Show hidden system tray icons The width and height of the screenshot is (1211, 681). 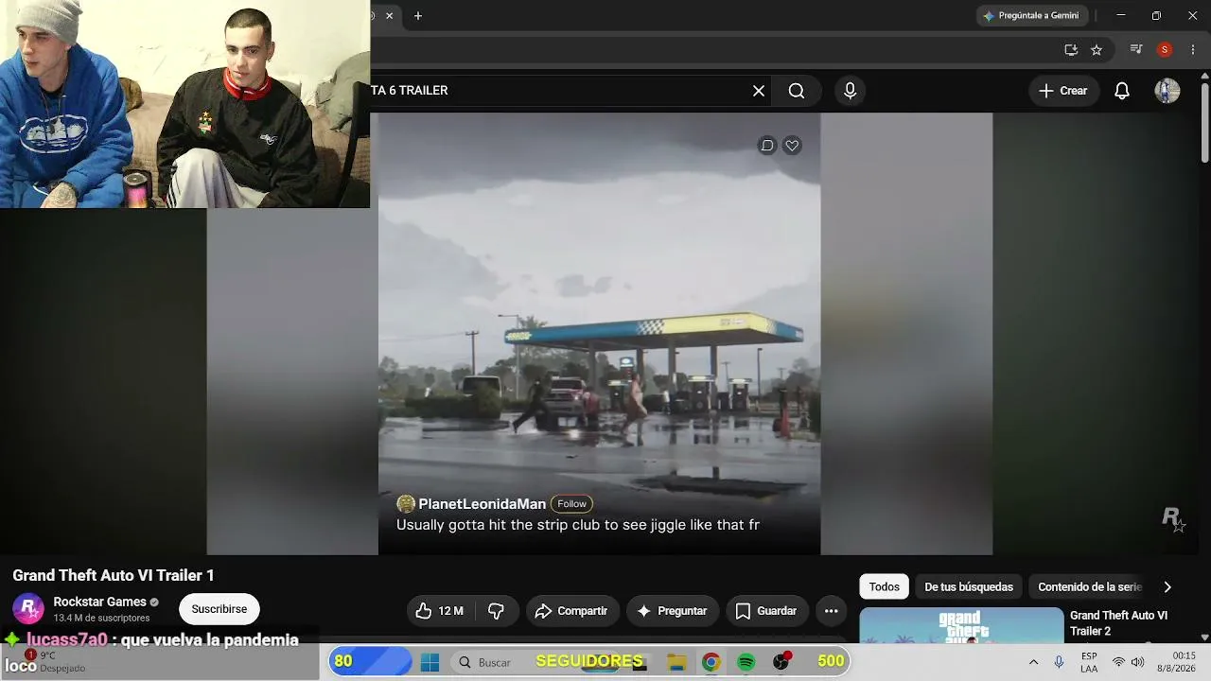(1033, 662)
